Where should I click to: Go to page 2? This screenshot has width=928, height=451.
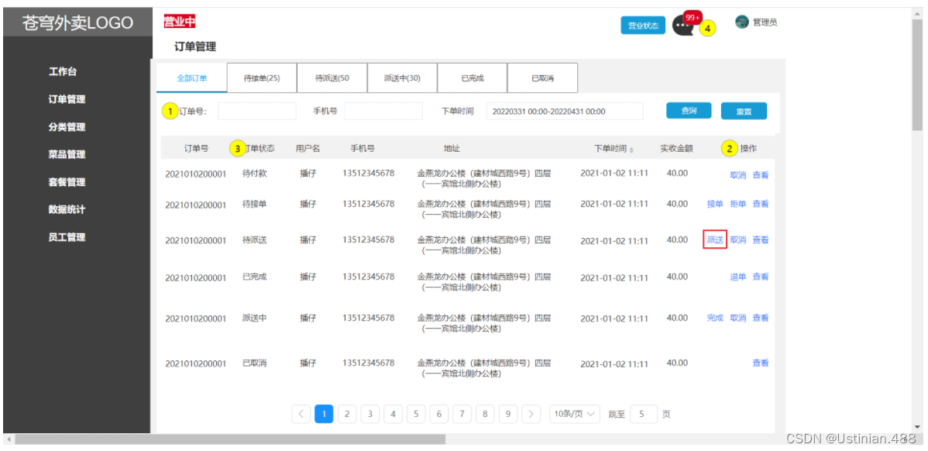[347, 414]
